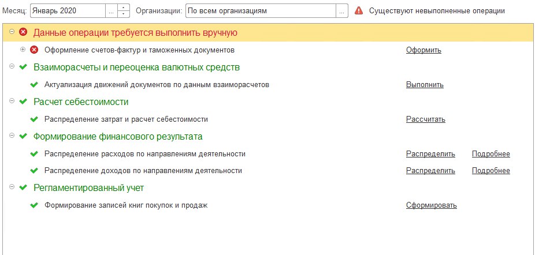Increase month with up stepper arrow
Screen dimensions: 535x255
[124, 7]
